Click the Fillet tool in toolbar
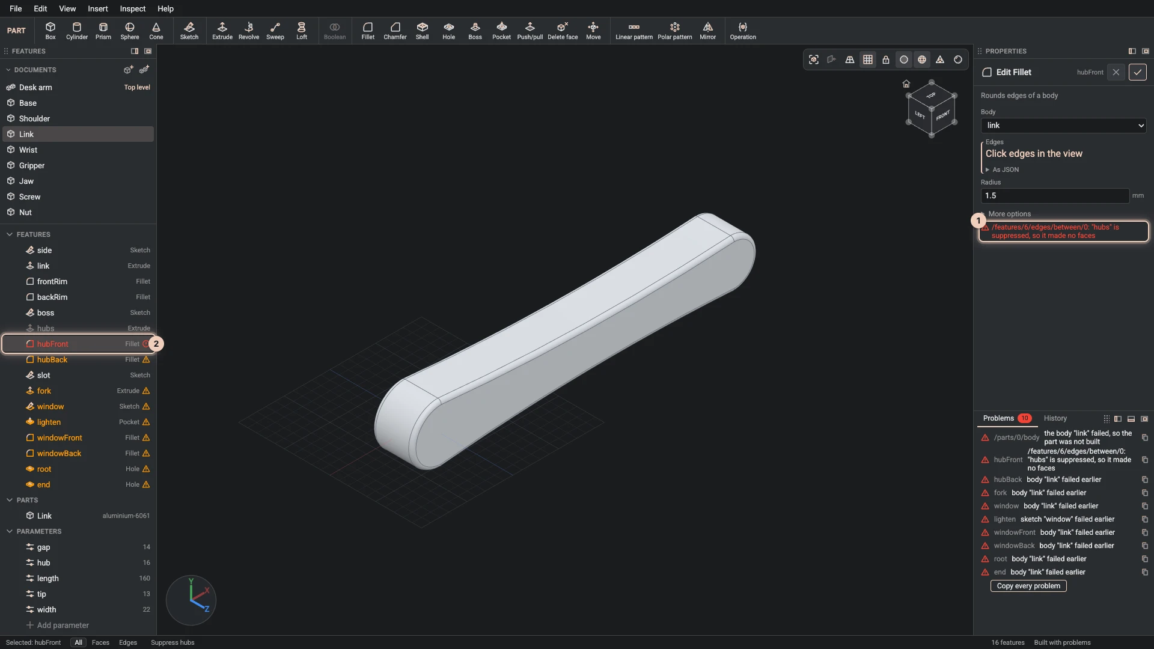Screen dimensions: 1154x649 (x=368, y=31)
